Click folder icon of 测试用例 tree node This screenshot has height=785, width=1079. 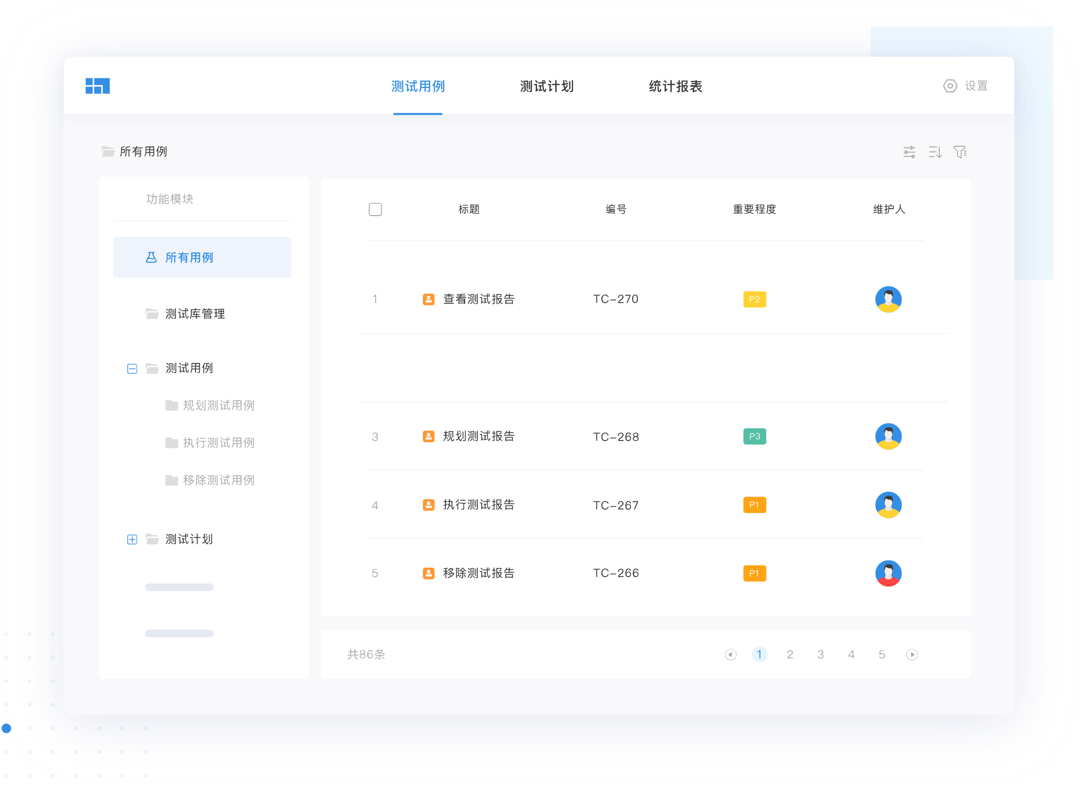pos(152,368)
